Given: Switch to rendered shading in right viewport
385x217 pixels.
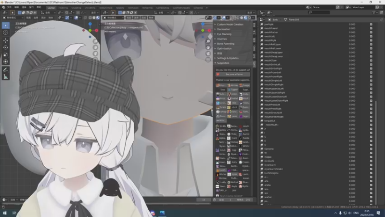Looking at the screenshot, I should (249, 18).
